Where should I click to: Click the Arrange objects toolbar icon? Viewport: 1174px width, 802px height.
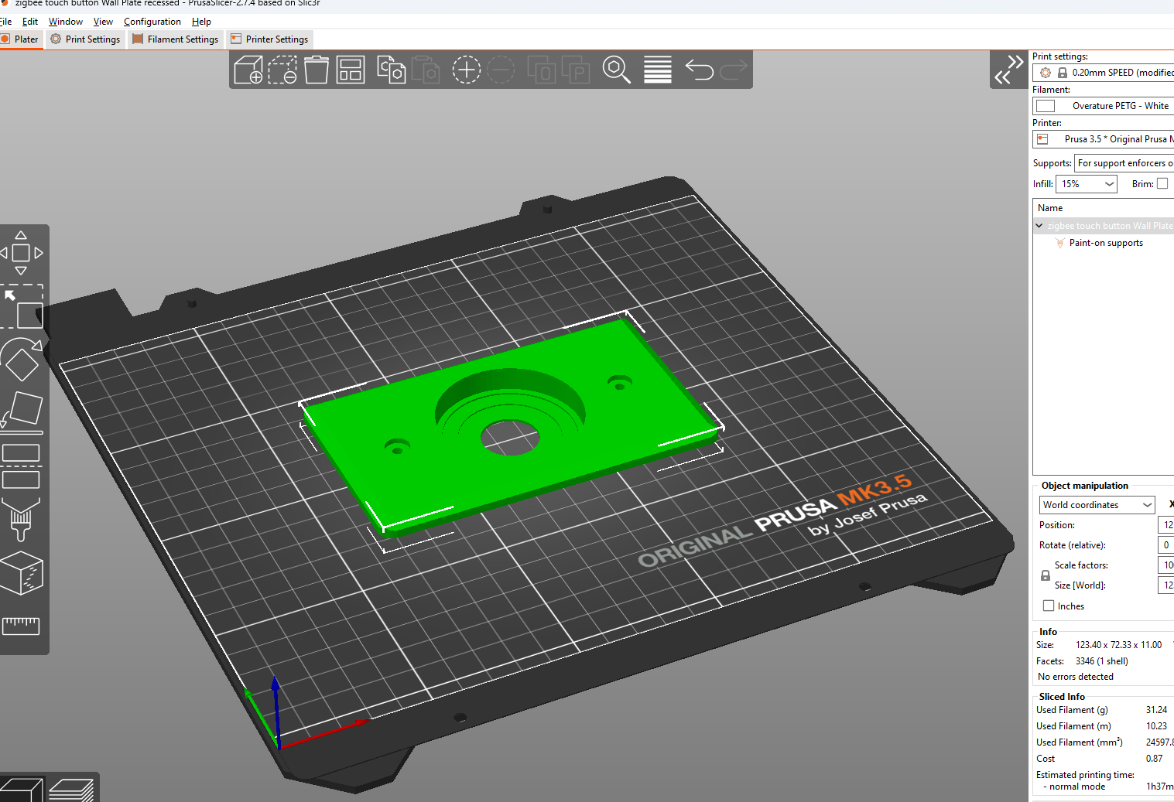tap(351, 70)
